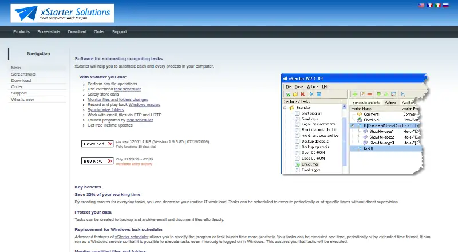Open the xStarter WP 1.83 screenshot image
This screenshot has height=252, width=458.
coord(355,124)
